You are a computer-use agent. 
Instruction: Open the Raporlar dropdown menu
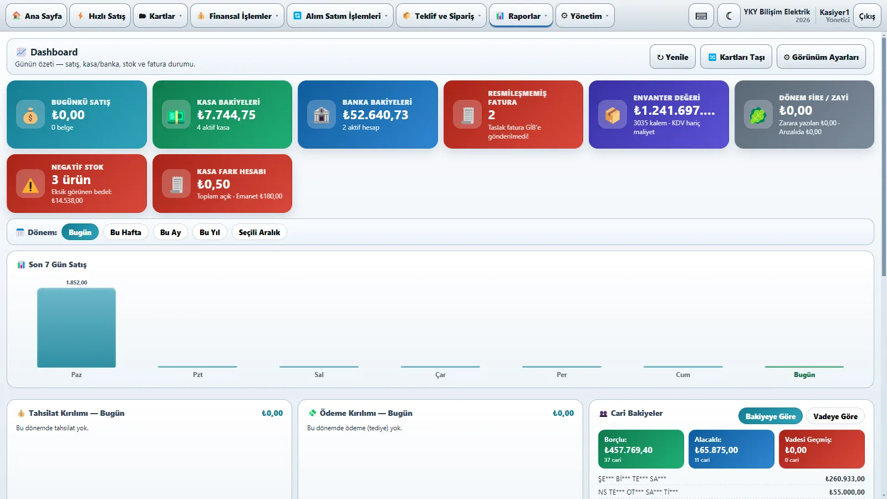coord(521,16)
